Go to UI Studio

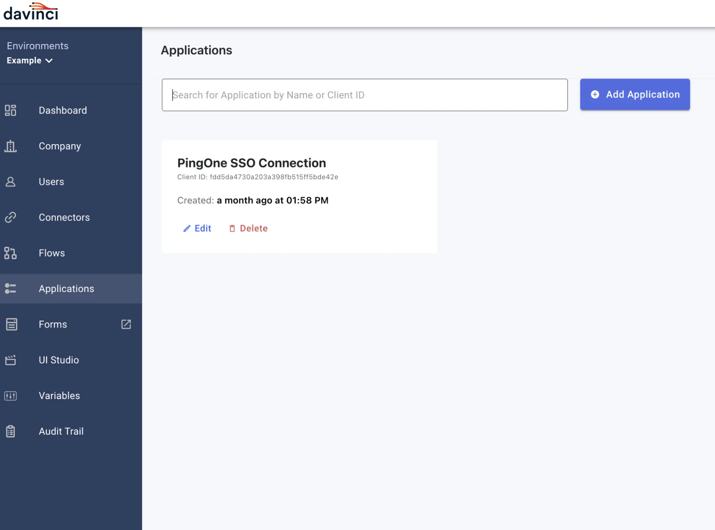coord(71,360)
